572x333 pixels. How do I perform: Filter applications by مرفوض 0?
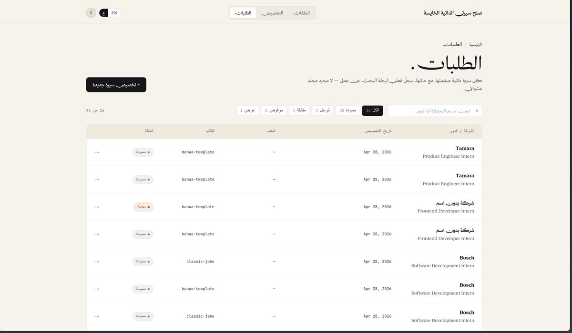coord(274,111)
